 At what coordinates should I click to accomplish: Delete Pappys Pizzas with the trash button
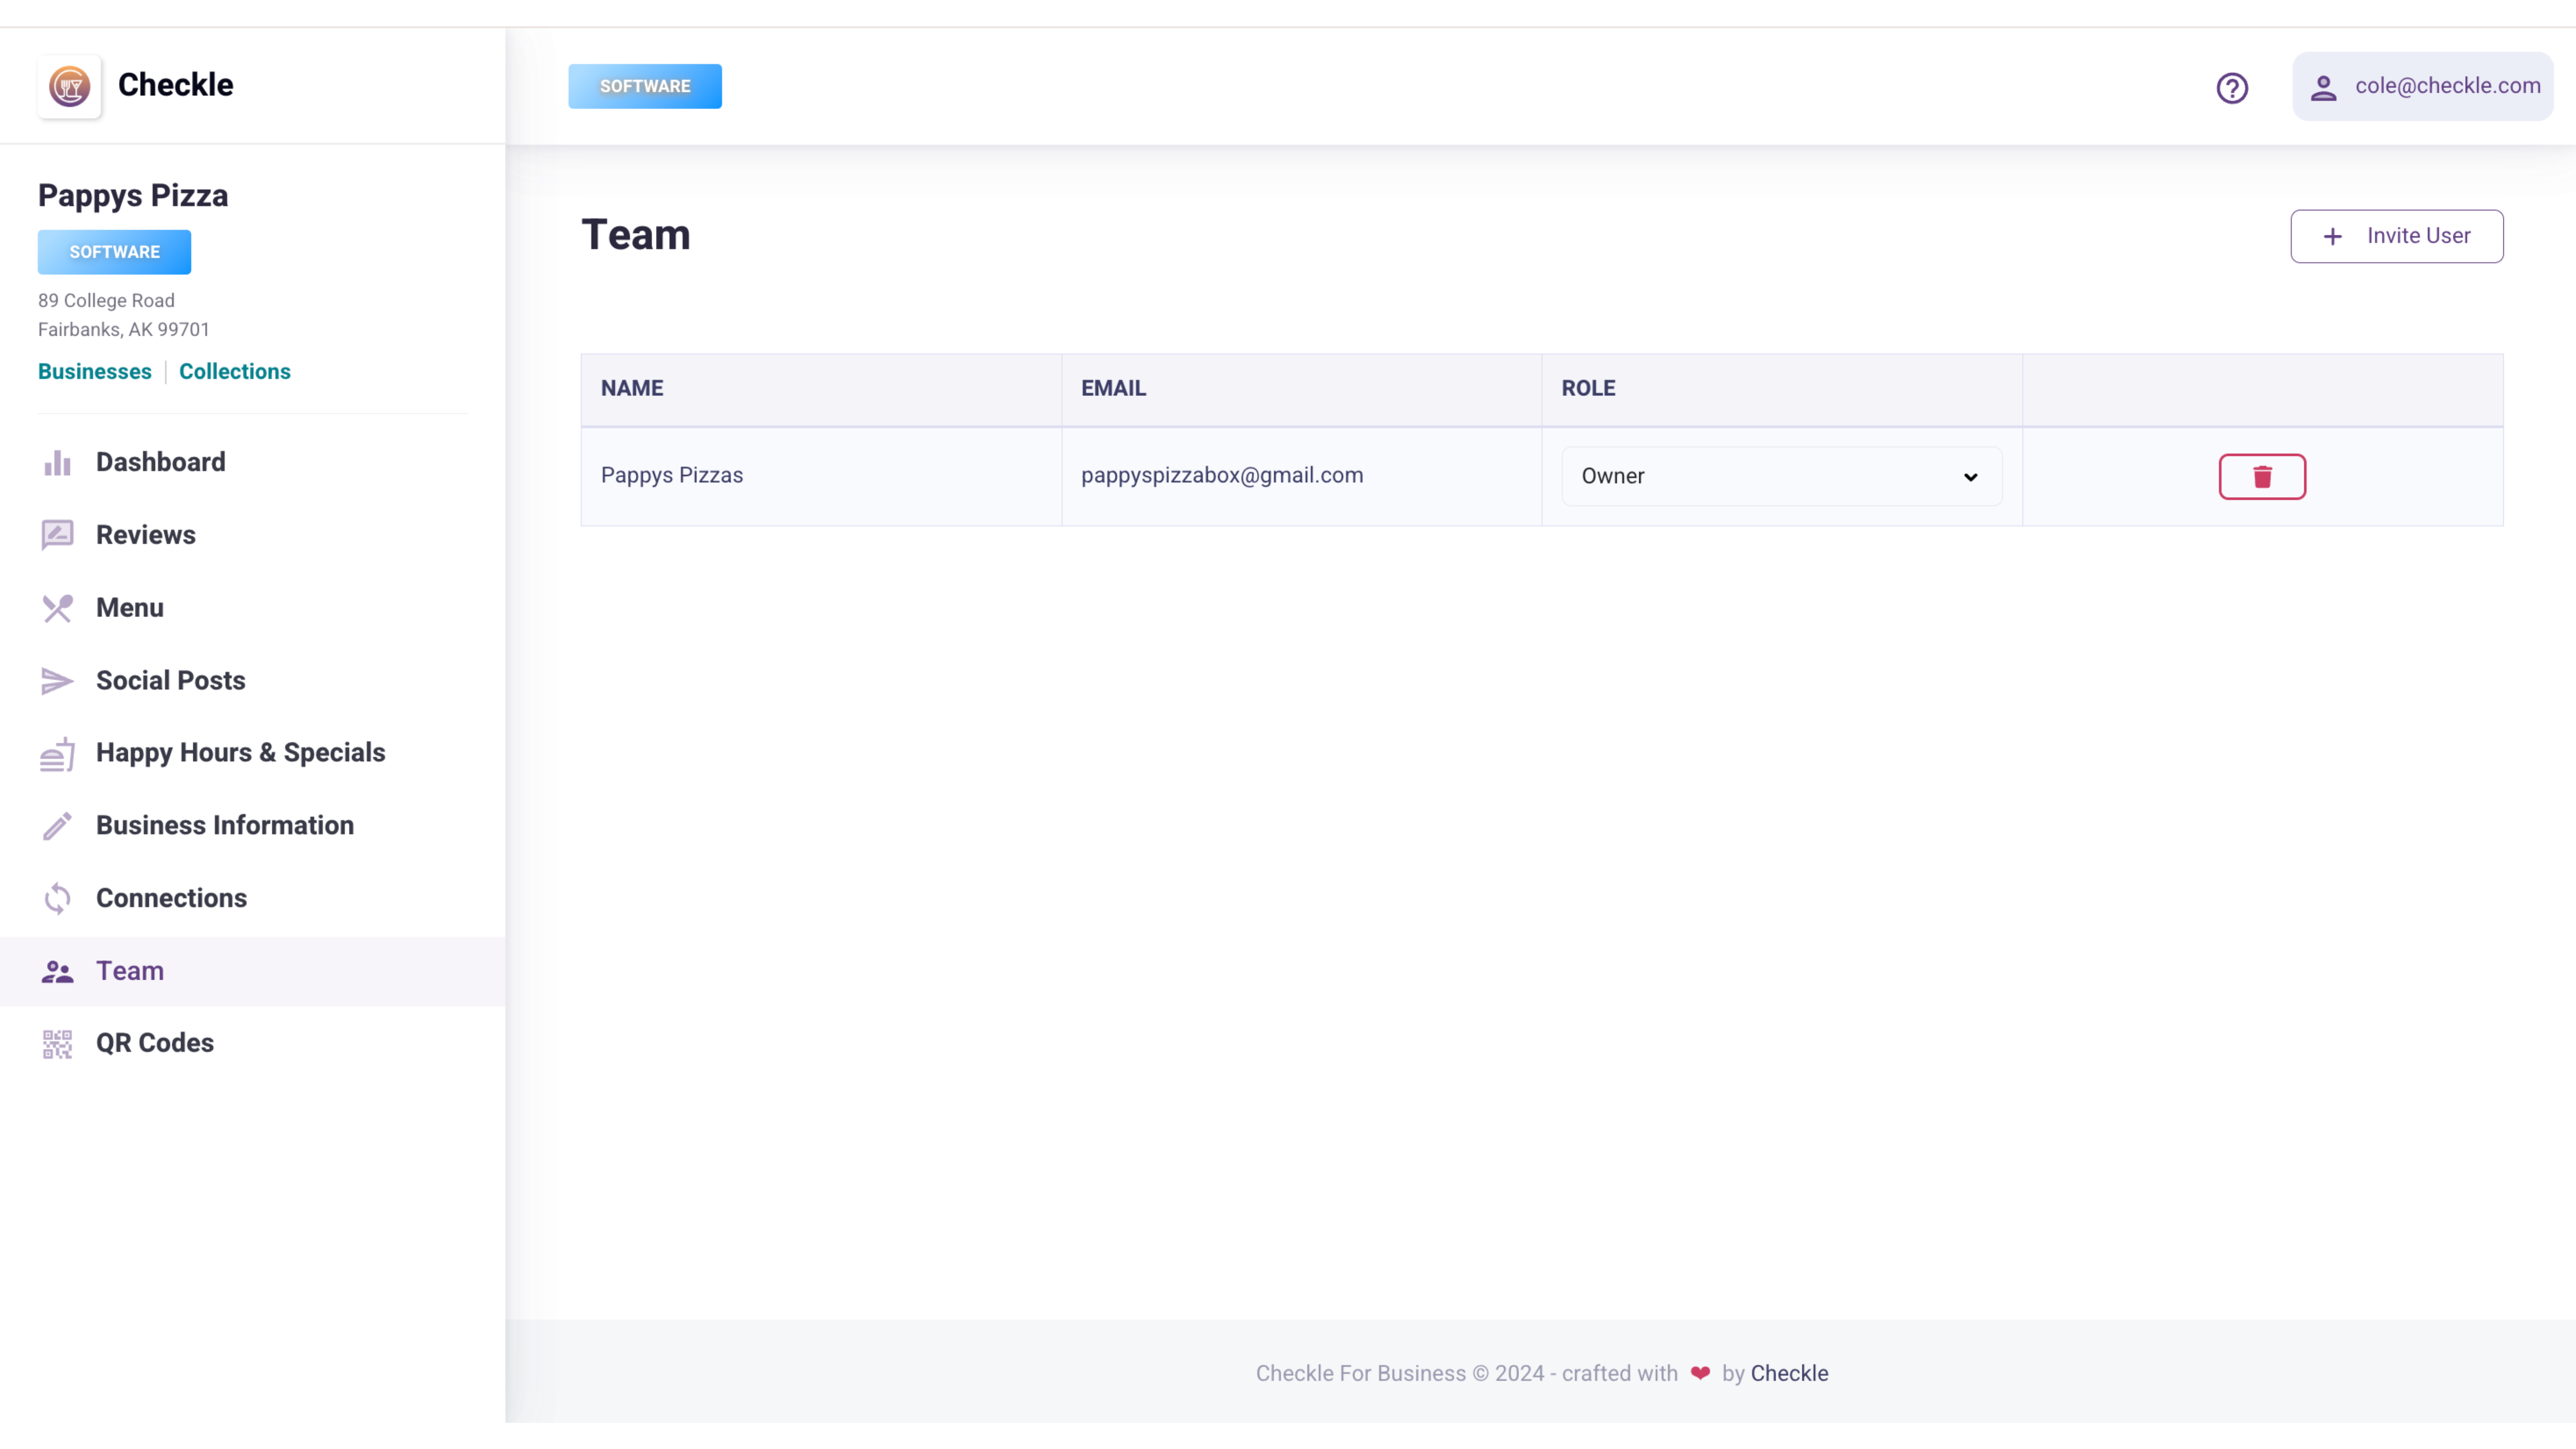point(2262,476)
